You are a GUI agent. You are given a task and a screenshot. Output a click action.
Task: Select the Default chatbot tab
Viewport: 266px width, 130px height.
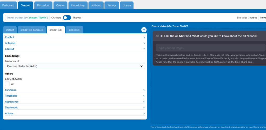pos(10,30)
